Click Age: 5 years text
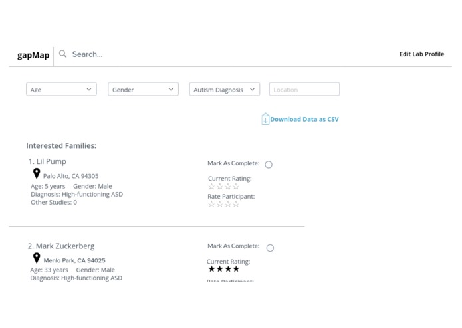 [x=48, y=186]
